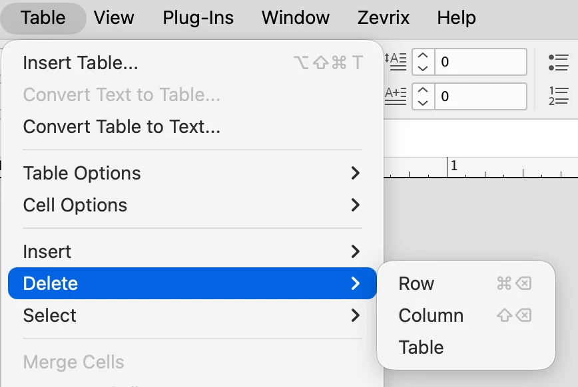The height and width of the screenshot is (387, 578).
Task: Open the Insert submenu
Action: tap(192, 251)
